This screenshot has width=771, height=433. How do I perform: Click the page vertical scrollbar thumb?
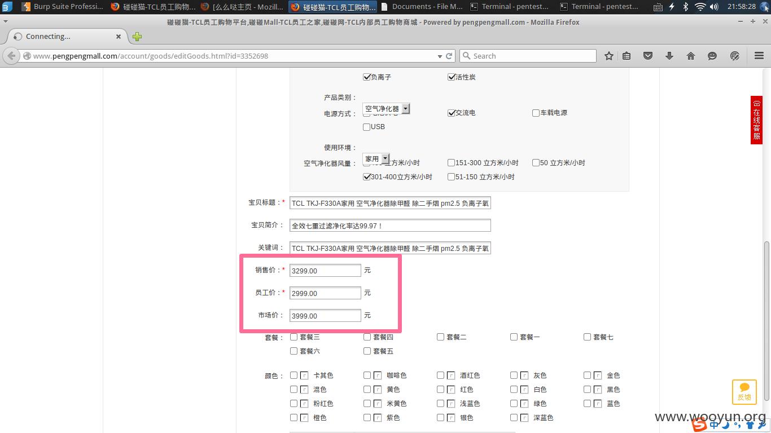[x=766, y=321]
